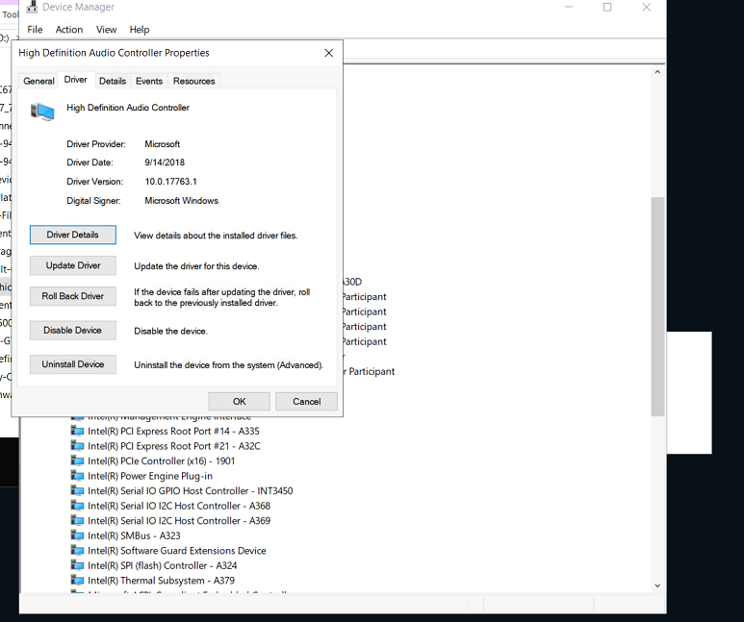This screenshot has width=744, height=622.
Task: Select Intel(R) PCI Express Root Port #14 - A335
Action: (x=173, y=431)
